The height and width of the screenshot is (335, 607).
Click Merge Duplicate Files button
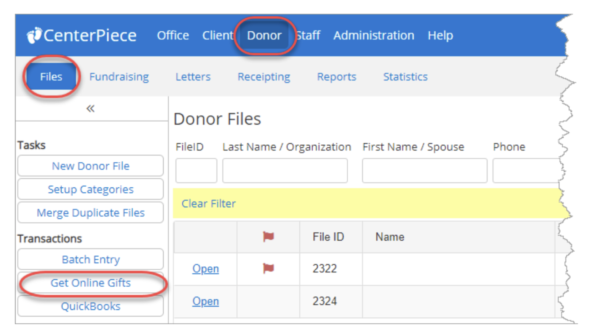(90, 213)
